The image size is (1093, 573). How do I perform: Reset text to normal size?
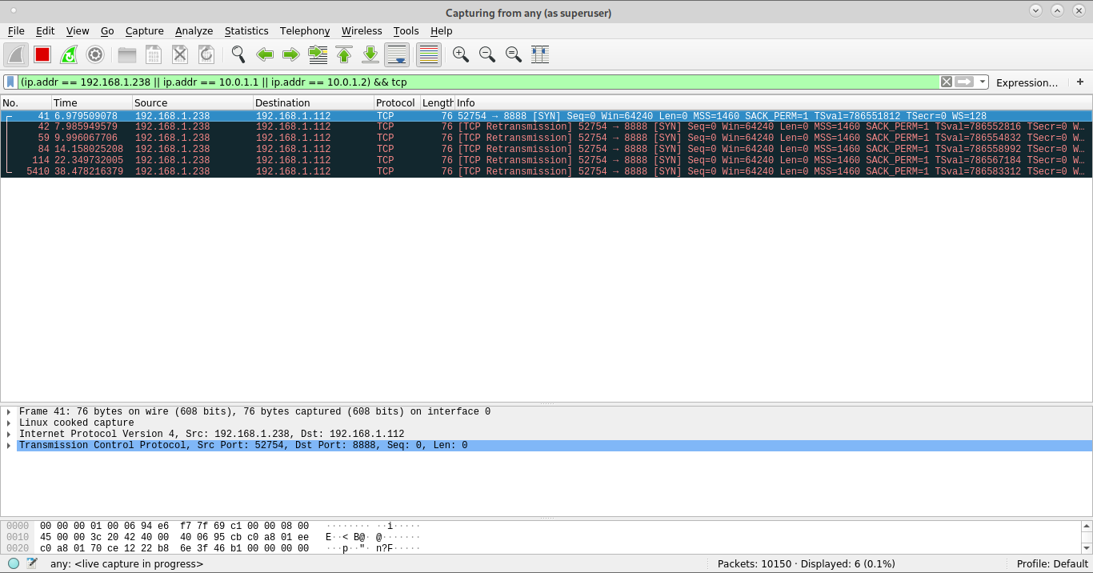[514, 54]
